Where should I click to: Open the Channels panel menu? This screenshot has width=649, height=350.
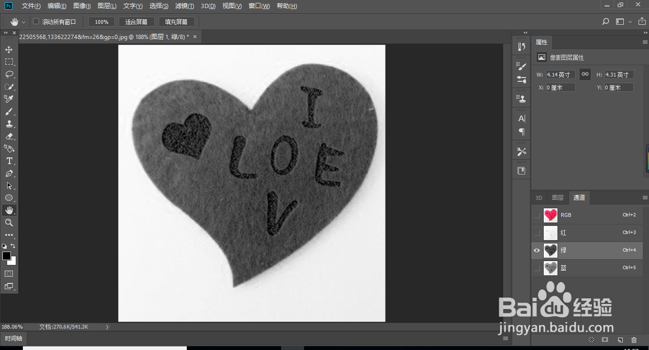pyautogui.click(x=645, y=197)
